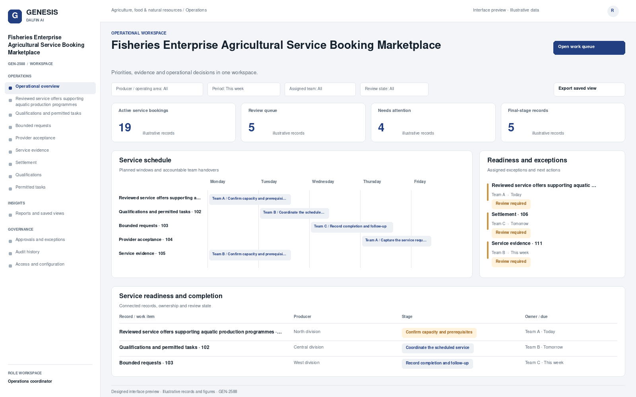Open the user avatar R
The width and height of the screenshot is (636, 397).
coord(613,11)
